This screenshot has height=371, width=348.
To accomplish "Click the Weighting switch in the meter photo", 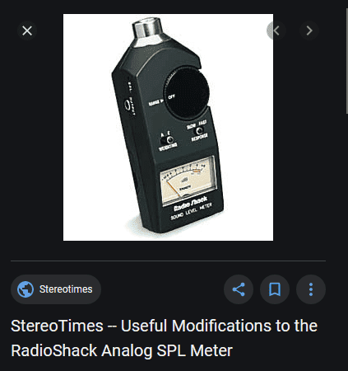I will (x=167, y=140).
